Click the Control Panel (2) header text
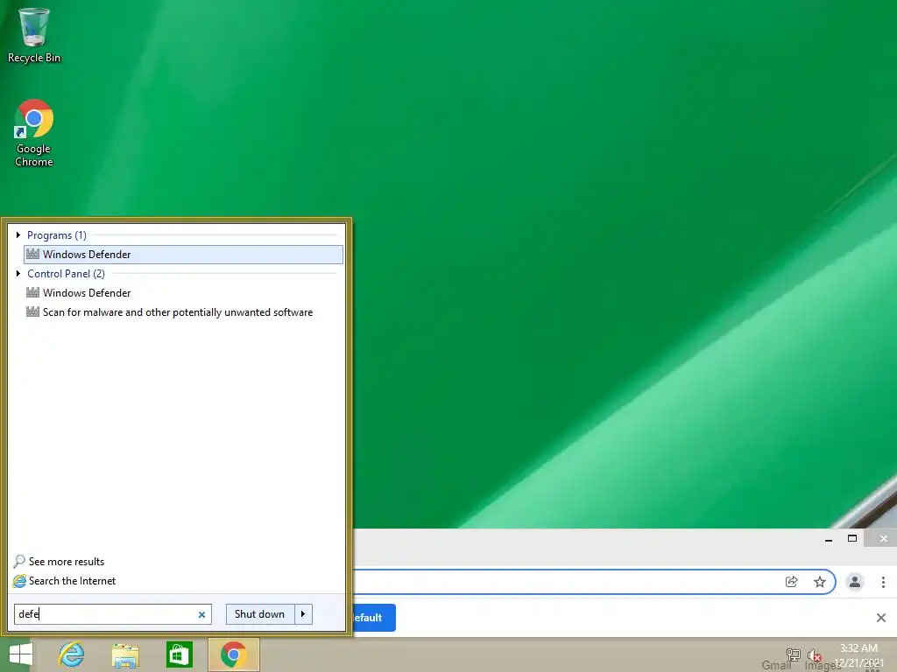The image size is (897, 672). tap(66, 274)
